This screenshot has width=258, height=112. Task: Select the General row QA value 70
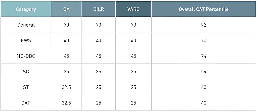67,25
